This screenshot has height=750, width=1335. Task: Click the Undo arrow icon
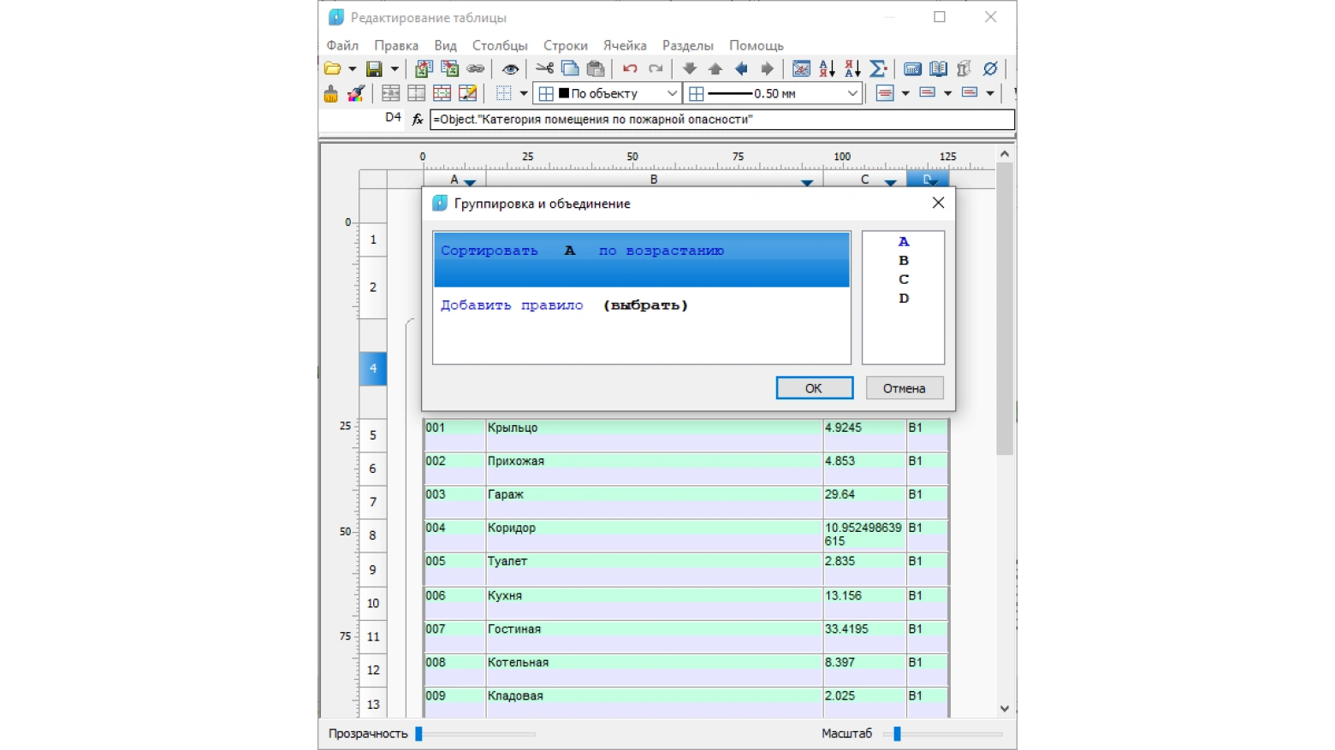pos(630,69)
